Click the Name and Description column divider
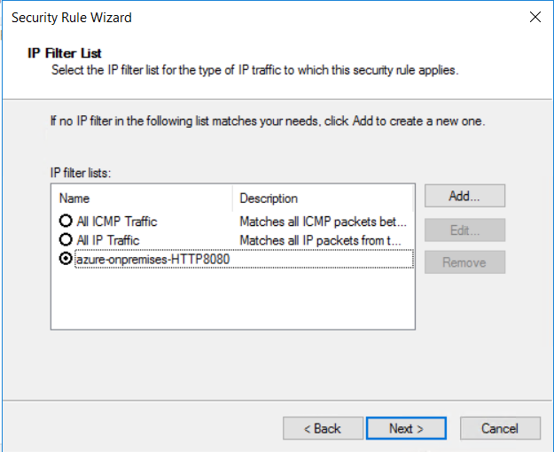The height and width of the screenshot is (452, 554). coord(232,199)
